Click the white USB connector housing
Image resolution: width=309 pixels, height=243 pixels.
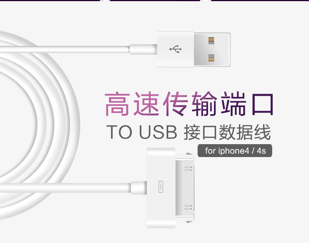tap(176, 49)
